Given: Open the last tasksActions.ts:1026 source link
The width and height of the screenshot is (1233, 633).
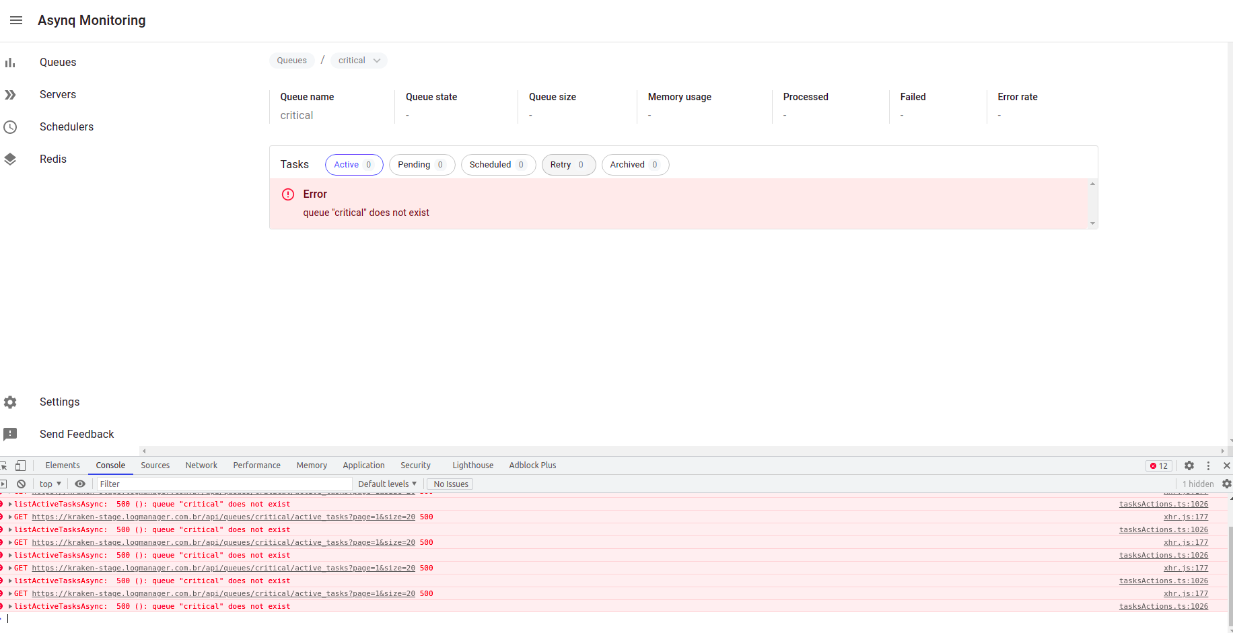Looking at the screenshot, I should coord(1164,607).
